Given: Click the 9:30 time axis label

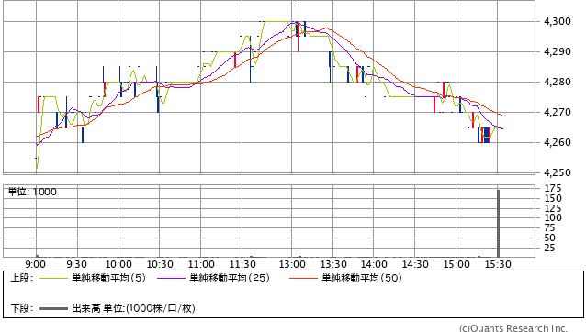Looking at the screenshot, I should [x=76, y=264].
